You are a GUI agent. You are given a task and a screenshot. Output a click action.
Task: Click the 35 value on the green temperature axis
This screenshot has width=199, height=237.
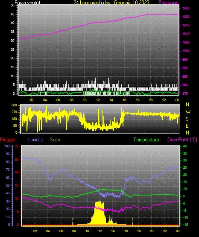pyautogui.click(x=185, y=153)
